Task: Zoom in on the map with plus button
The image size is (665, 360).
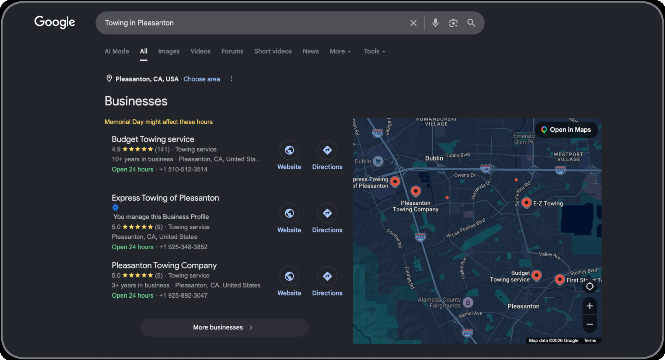Action: pos(590,306)
